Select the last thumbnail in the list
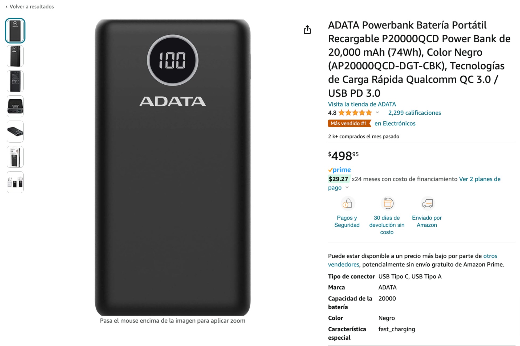The width and height of the screenshot is (520, 346). [15, 182]
